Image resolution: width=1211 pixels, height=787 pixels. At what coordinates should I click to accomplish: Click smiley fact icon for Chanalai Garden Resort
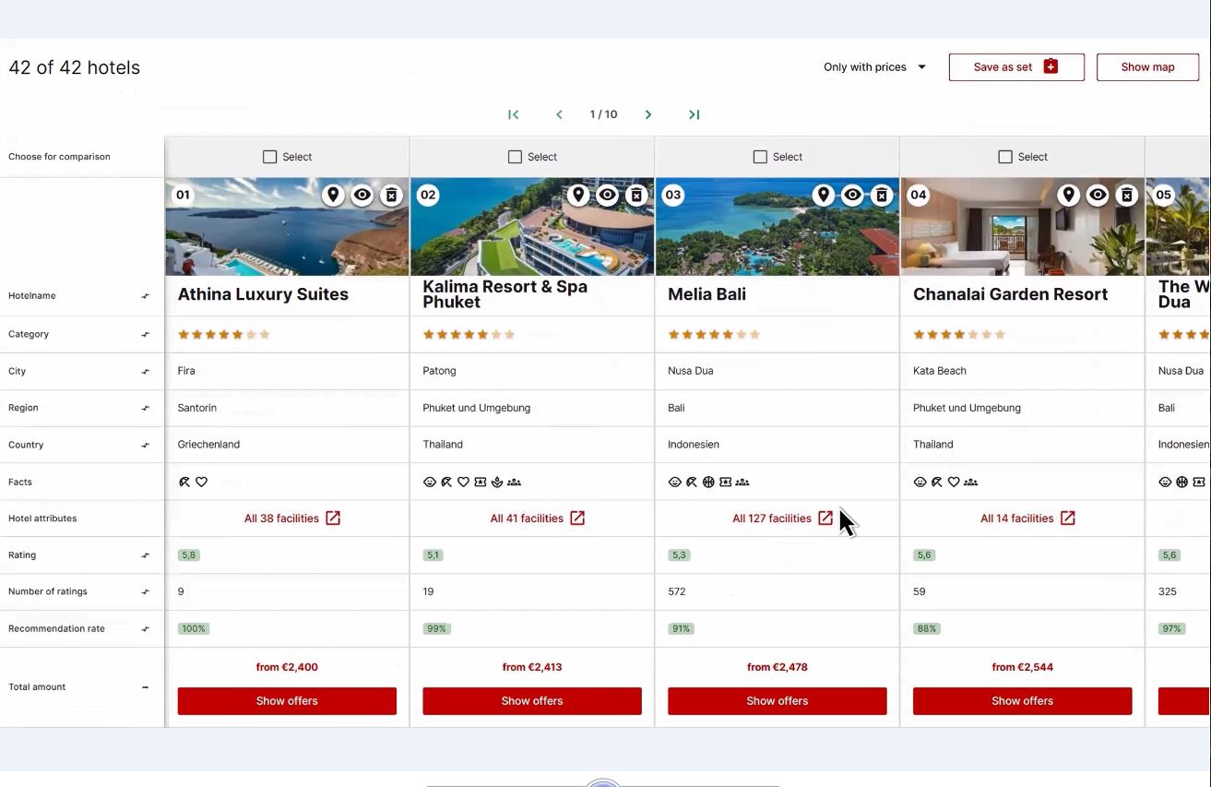tap(920, 482)
